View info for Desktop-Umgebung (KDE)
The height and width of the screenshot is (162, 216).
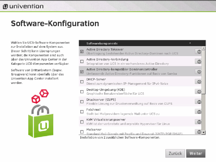point(199,92)
